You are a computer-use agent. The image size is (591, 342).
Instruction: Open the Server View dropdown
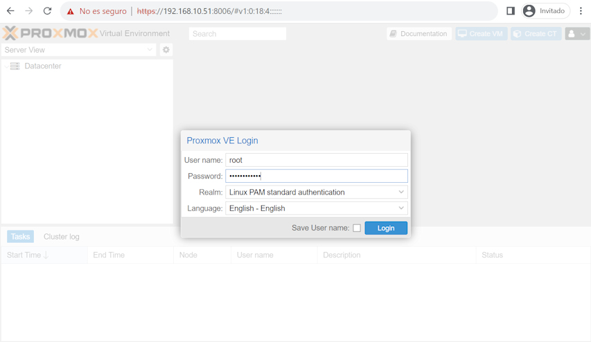tap(78, 50)
